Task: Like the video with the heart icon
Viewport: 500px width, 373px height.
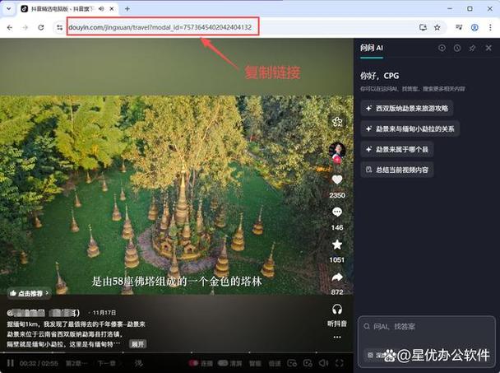Action: click(x=336, y=179)
